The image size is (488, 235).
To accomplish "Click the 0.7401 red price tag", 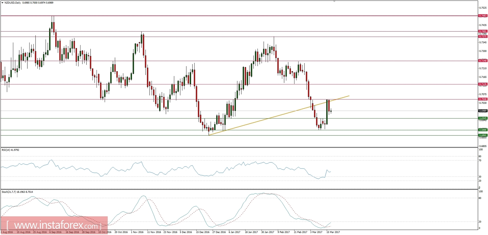I will [483, 31].
